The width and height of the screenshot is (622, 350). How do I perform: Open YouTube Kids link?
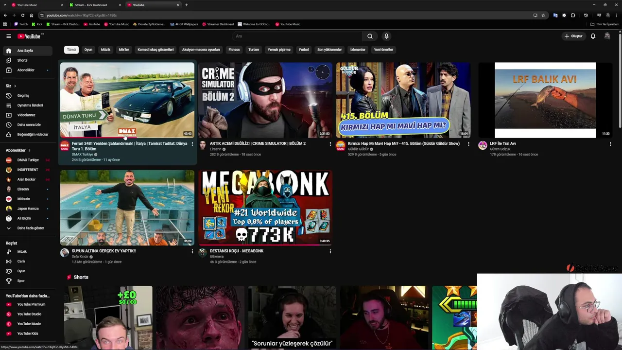pyautogui.click(x=28, y=333)
